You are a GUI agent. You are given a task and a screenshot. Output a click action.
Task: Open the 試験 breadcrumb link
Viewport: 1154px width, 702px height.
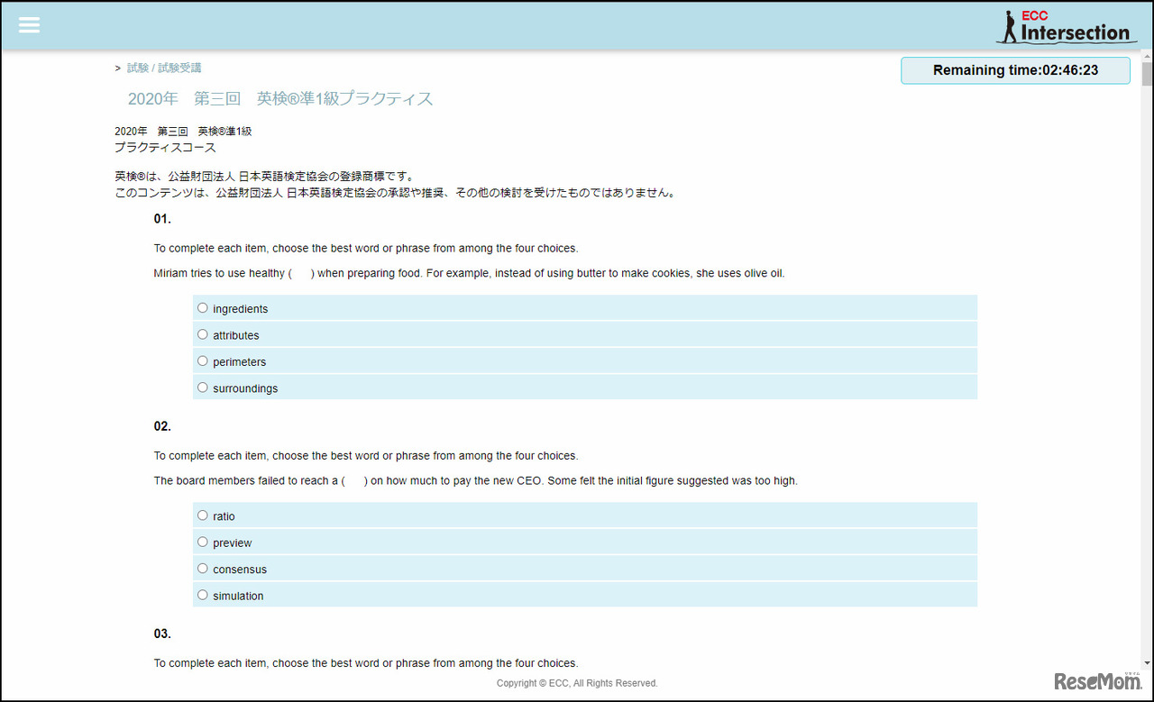coord(138,68)
